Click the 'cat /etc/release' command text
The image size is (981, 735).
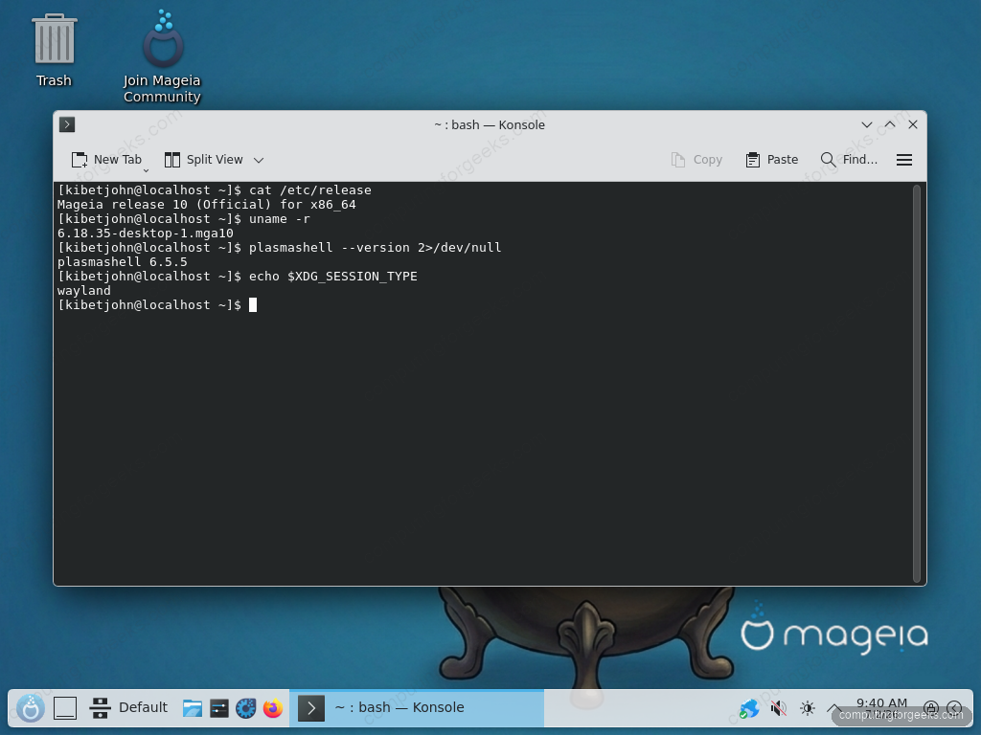(310, 190)
